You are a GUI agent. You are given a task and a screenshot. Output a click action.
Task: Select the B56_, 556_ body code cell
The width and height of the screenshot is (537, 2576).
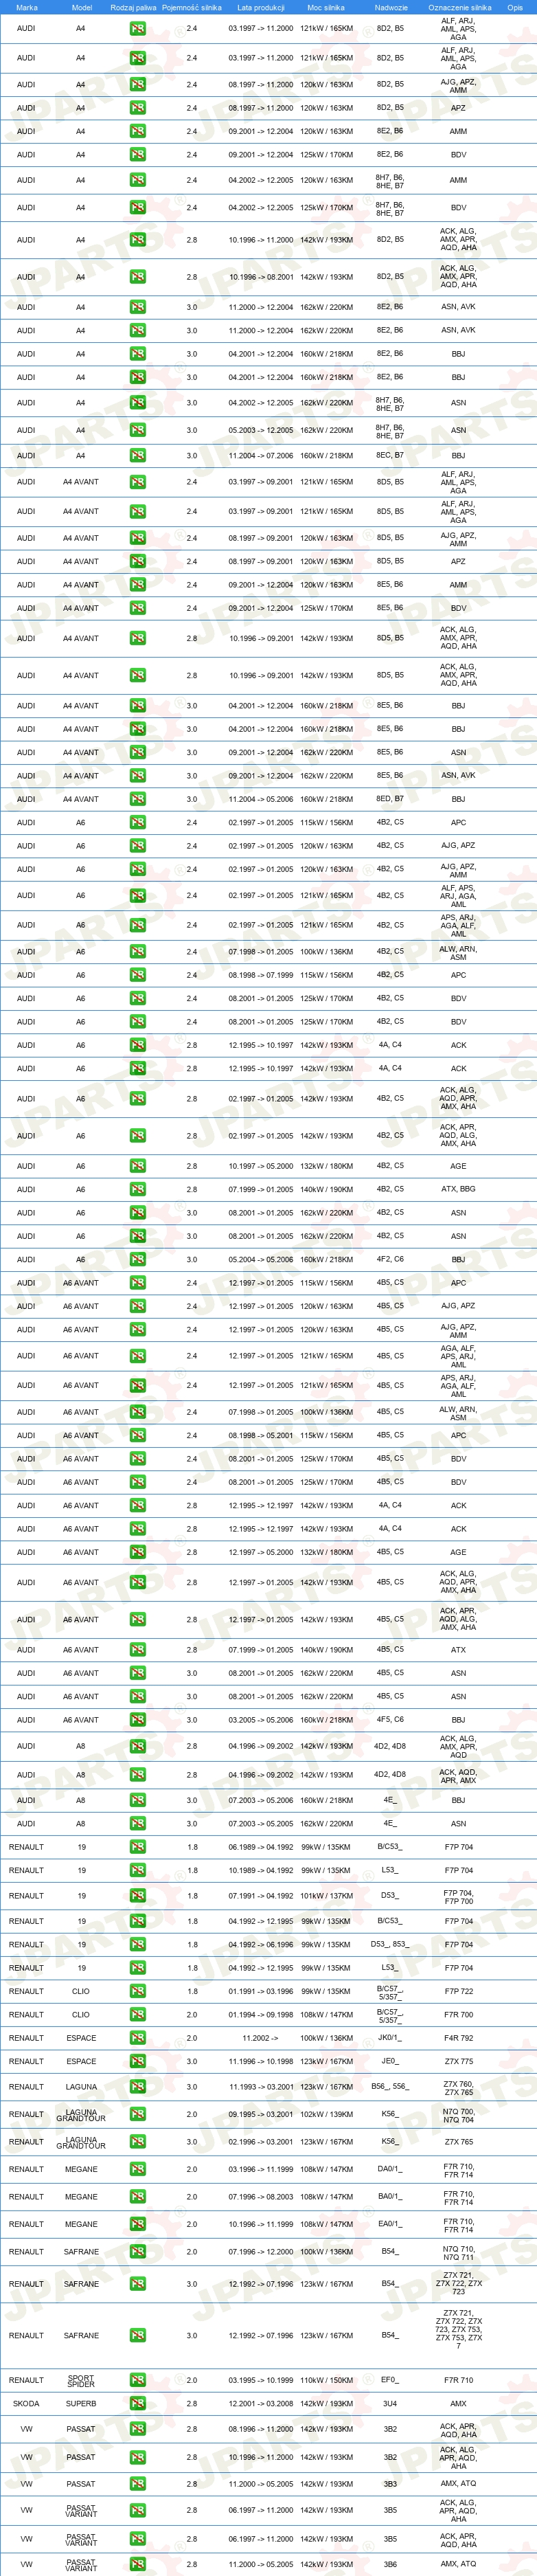point(390,2087)
